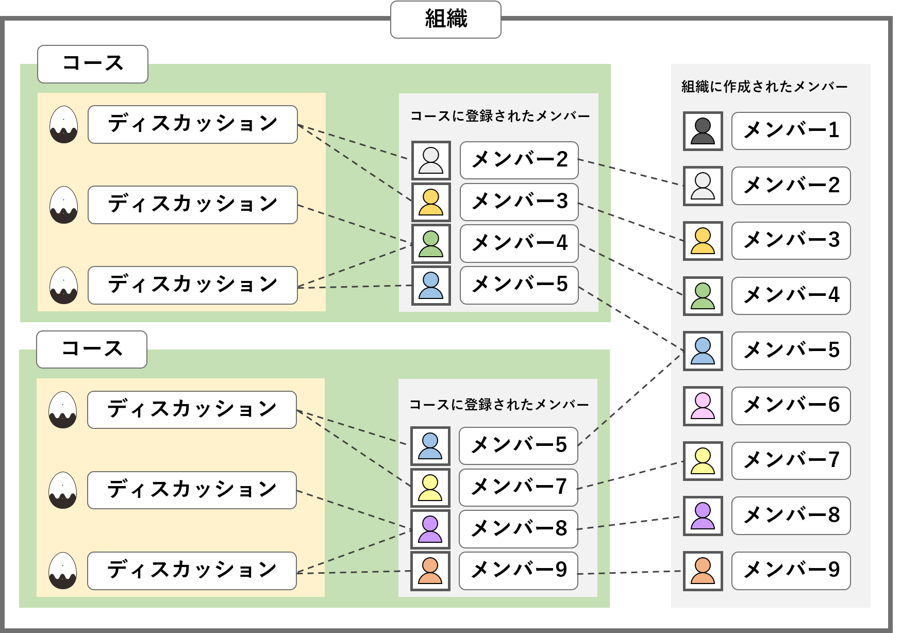Click egg icon beside last lower-course ディスカッション
Viewport: 901px width, 633px height.
pos(62,571)
